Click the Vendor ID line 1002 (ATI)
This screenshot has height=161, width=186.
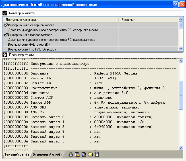point(60,78)
